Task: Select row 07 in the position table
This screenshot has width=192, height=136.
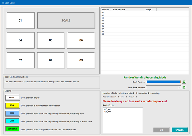Action: pos(145,29)
